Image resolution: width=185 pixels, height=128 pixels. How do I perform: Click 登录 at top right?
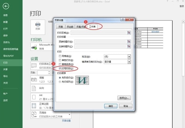[182, 6]
